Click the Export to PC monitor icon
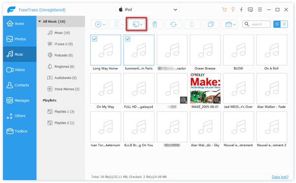 136,24
